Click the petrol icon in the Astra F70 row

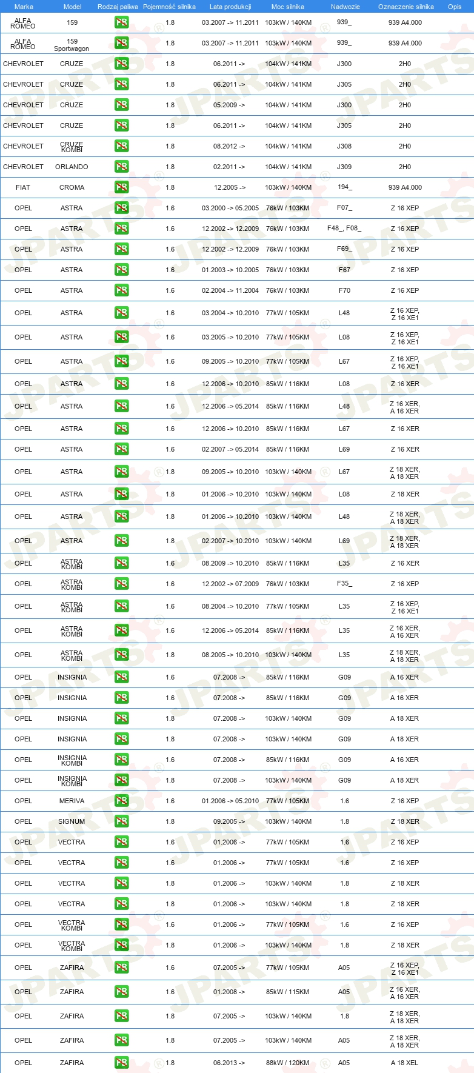click(x=121, y=290)
